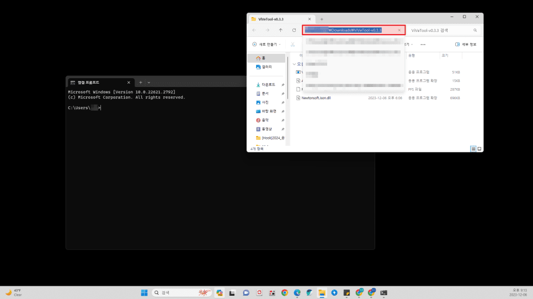Go up one folder level
This screenshot has height=299, width=533.
point(281,30)
